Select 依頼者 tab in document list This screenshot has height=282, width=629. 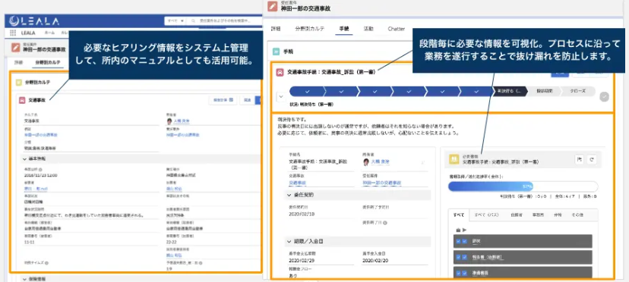517,215
